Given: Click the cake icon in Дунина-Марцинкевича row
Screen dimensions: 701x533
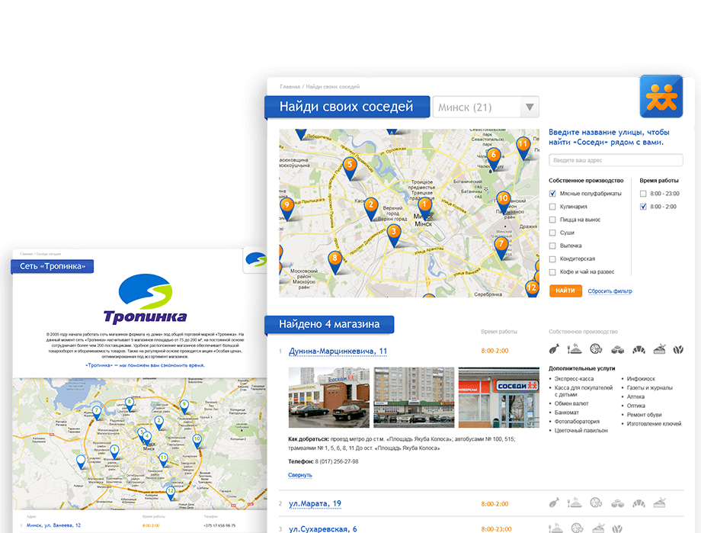Looking at the screenshot, I should (659, 349).
